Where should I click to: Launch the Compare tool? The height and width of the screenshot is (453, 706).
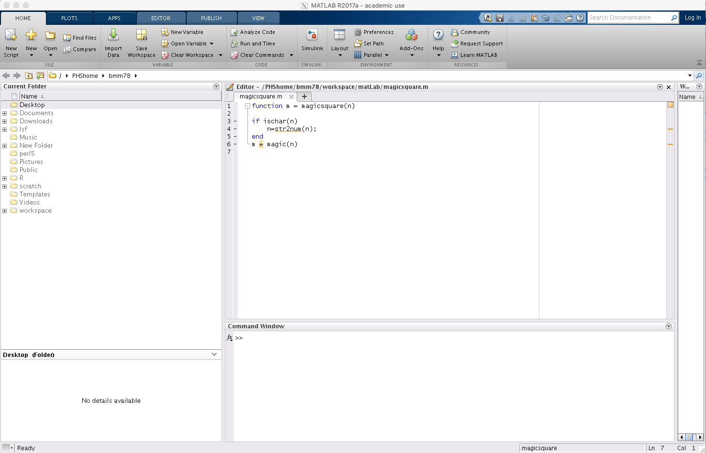80,49
